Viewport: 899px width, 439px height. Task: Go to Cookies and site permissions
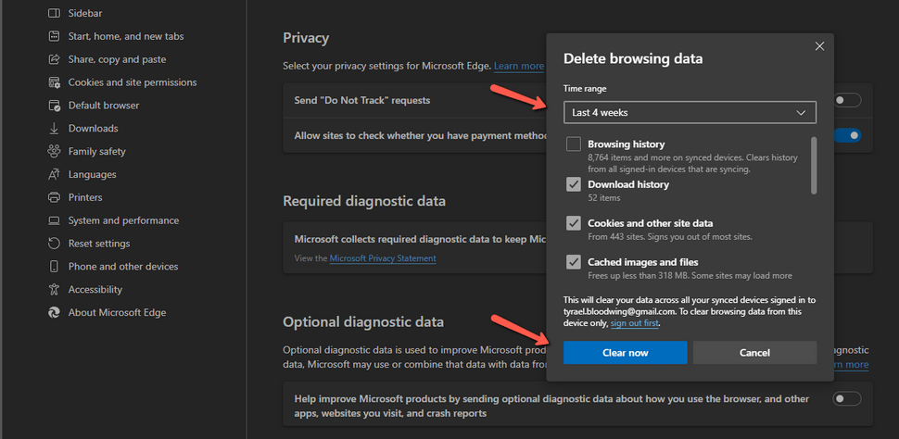click(x=133, y=82)
